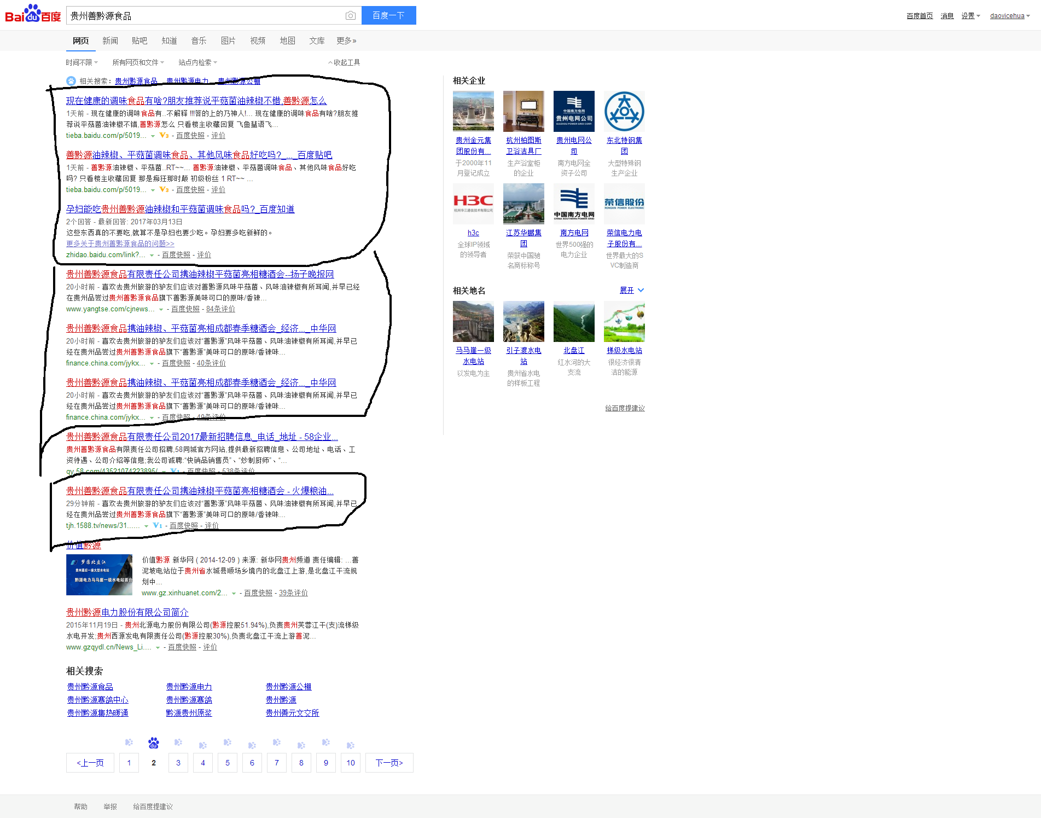The height and width of the screenshot is (818, 1041).
Task: Open 杭州柏图斯卫浴洁具厂 thumbnail image
Action: (x=524, y=111)
